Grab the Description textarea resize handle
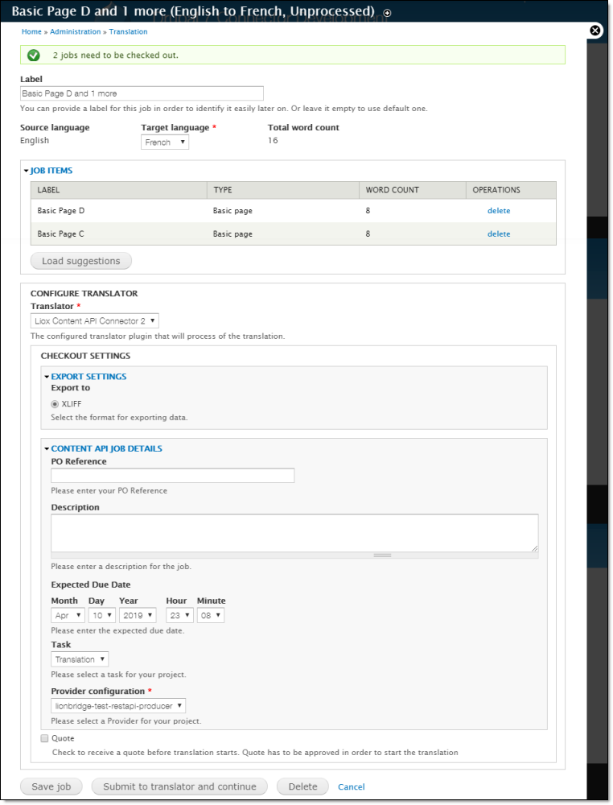613x805 pixels. [382, 555]
